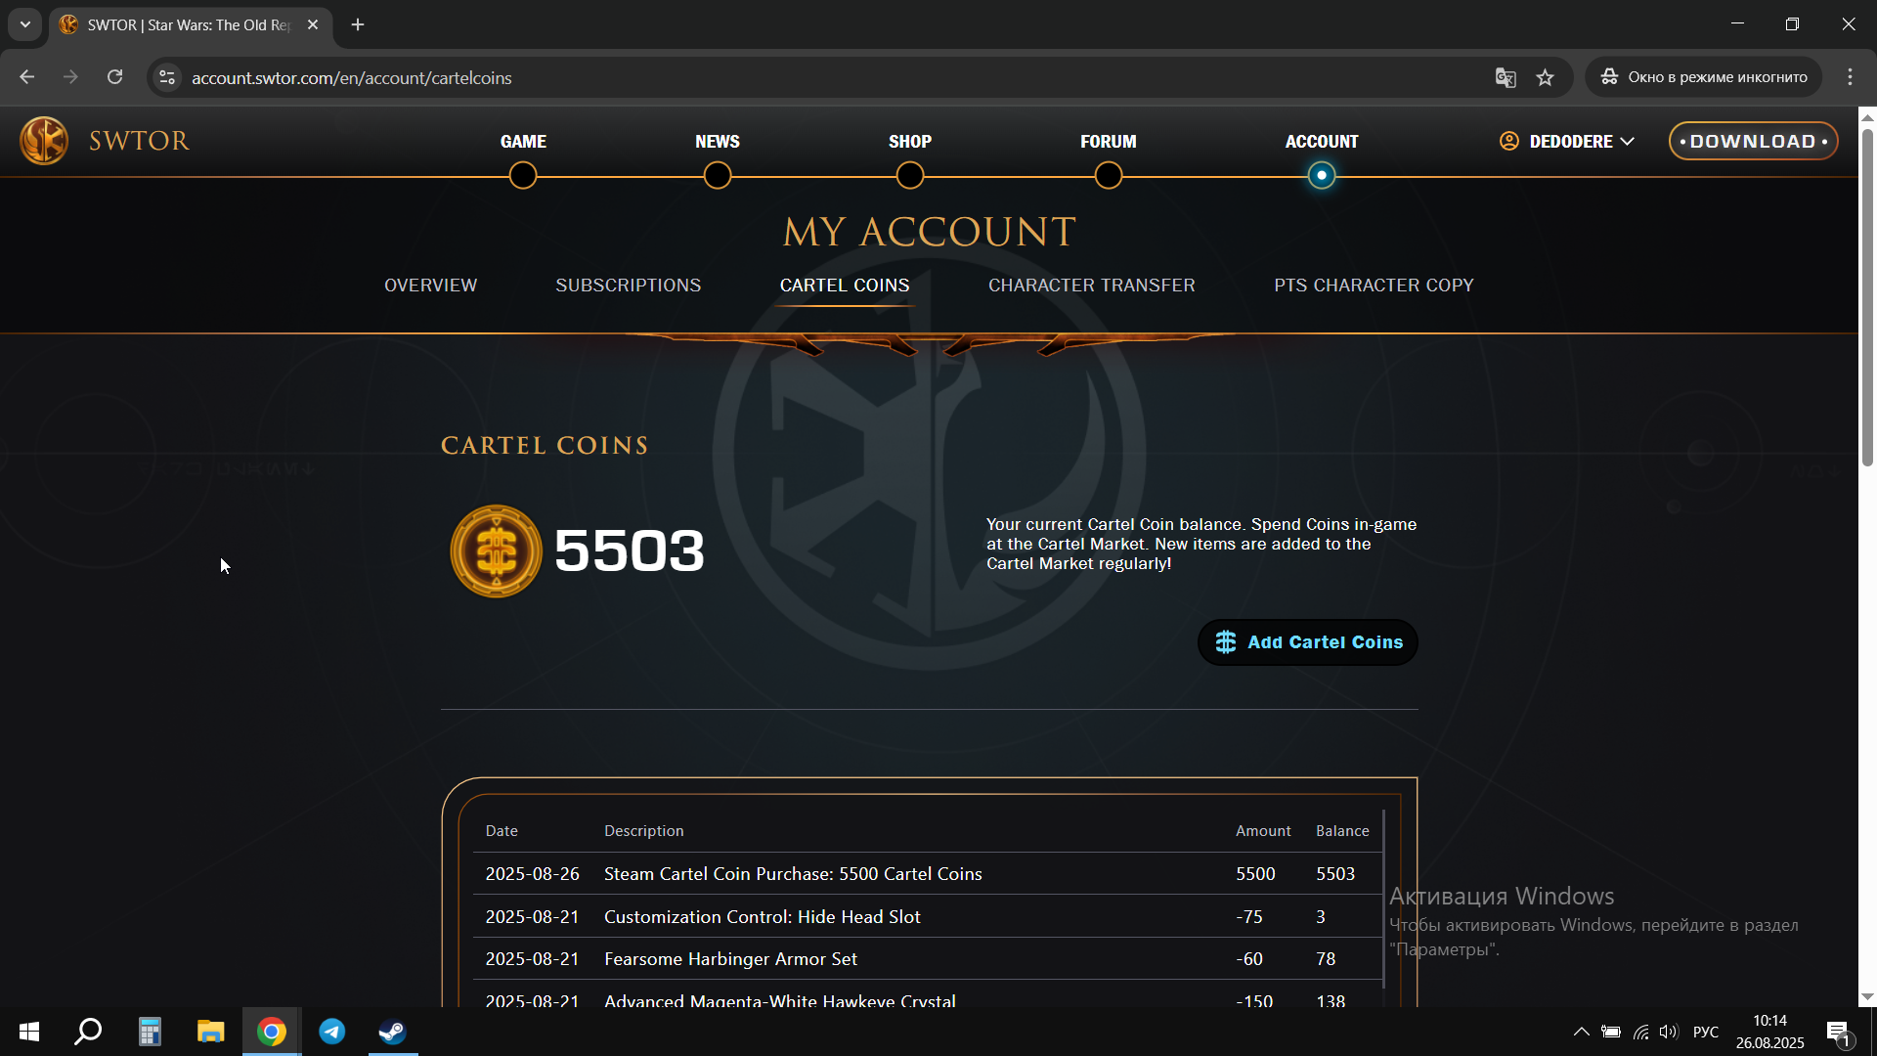Open Steam from taskbar
The height and width of the screenshot is (1056, 1877).
393,1032
